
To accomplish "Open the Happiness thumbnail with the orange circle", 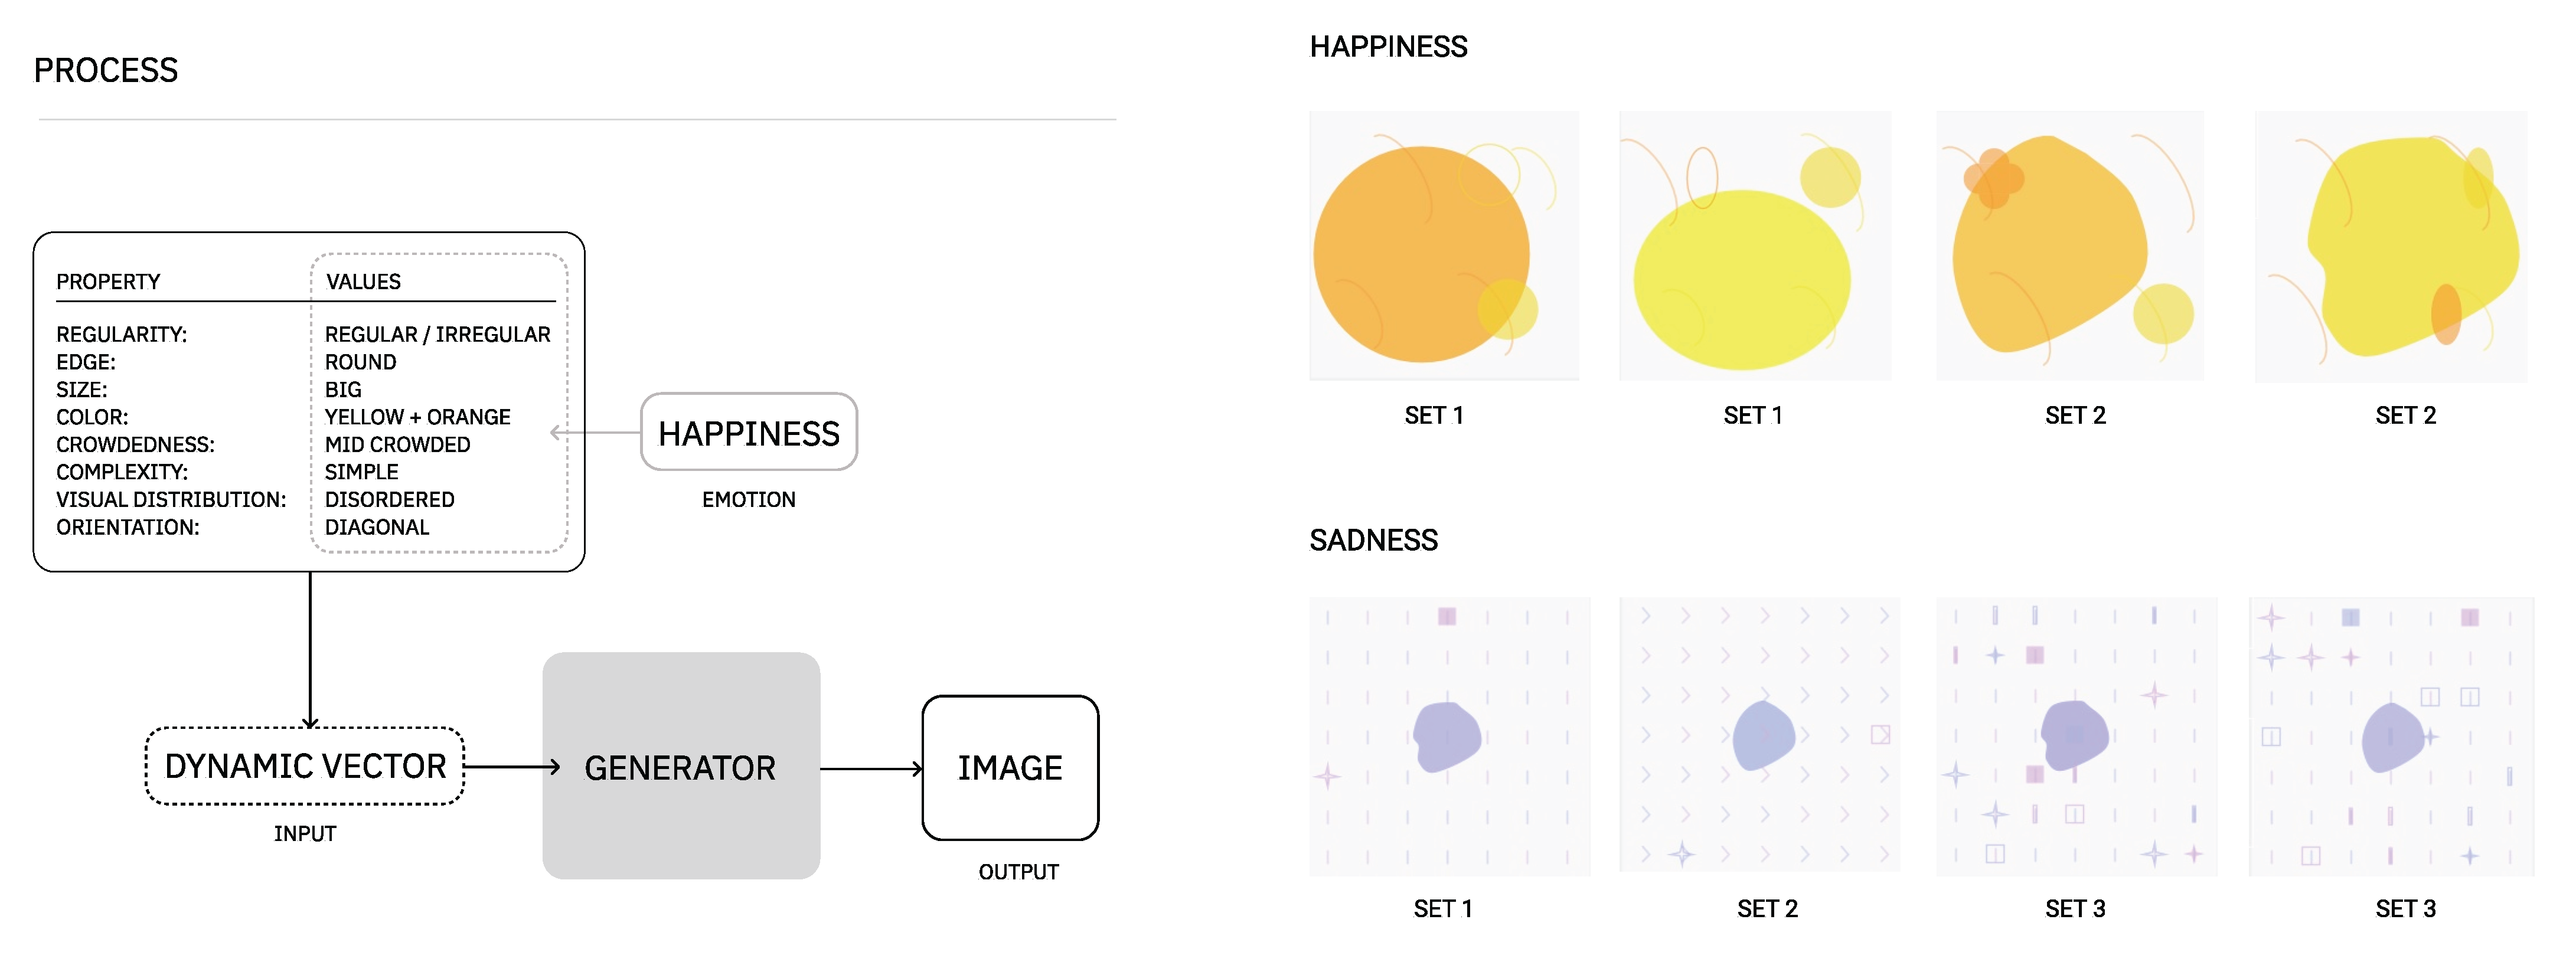I will point(1444,246).
